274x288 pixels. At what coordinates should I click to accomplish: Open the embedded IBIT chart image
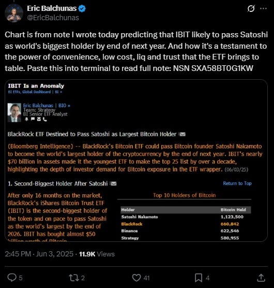pyautogui.click(x=136, y=161)
